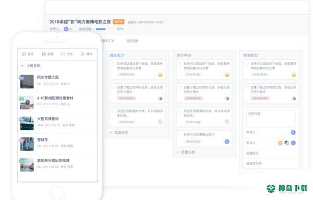The height and width of the screenshot is (200, 313).
Task: Click dark red avatar on second 进行中 card
Action: tap(227, 98)
